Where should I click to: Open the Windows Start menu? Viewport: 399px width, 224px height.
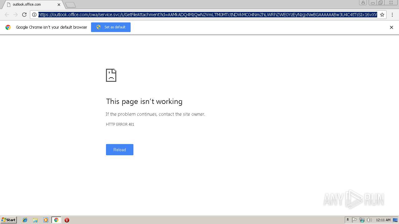tap(9, 220)
